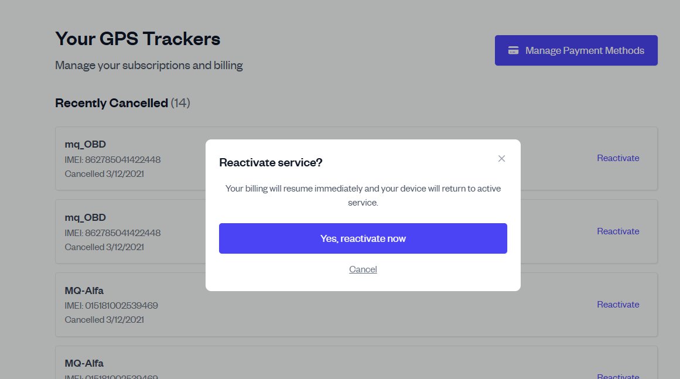The width and height of the screenshot is (680, 379).
Task: Reactivate the second mq_OBD tracker
Action: coord(618,231)
